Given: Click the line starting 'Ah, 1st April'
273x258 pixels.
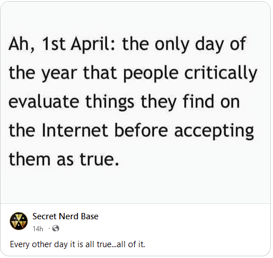Looking at the screenshot, I should pyautogui.click(x=127, y=45).
